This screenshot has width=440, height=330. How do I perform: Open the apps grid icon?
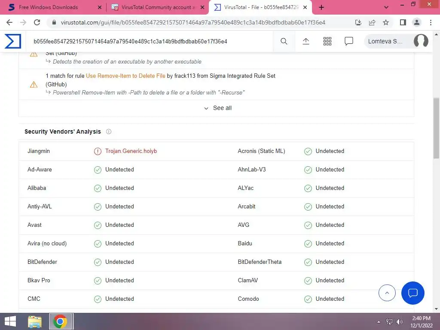click(x=327, y=41)
